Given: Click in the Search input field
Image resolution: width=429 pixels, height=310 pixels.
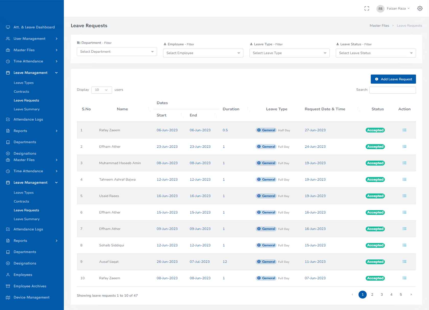Looking at the screenshot, I should tap(392, 90).
